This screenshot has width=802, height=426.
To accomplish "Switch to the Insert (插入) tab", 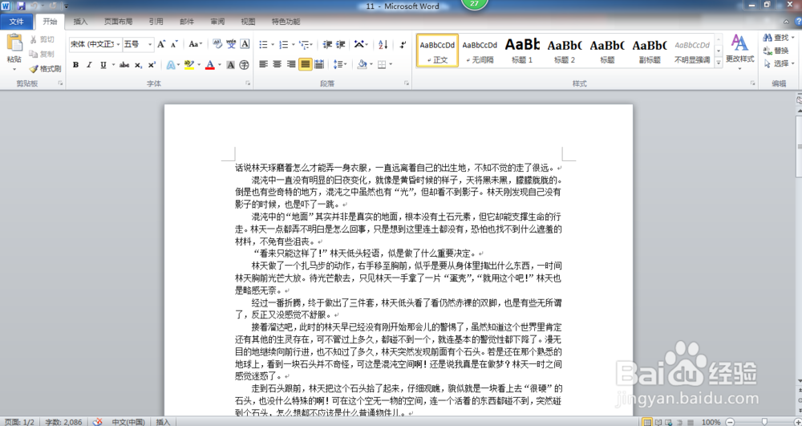I will tap(80, 22).
